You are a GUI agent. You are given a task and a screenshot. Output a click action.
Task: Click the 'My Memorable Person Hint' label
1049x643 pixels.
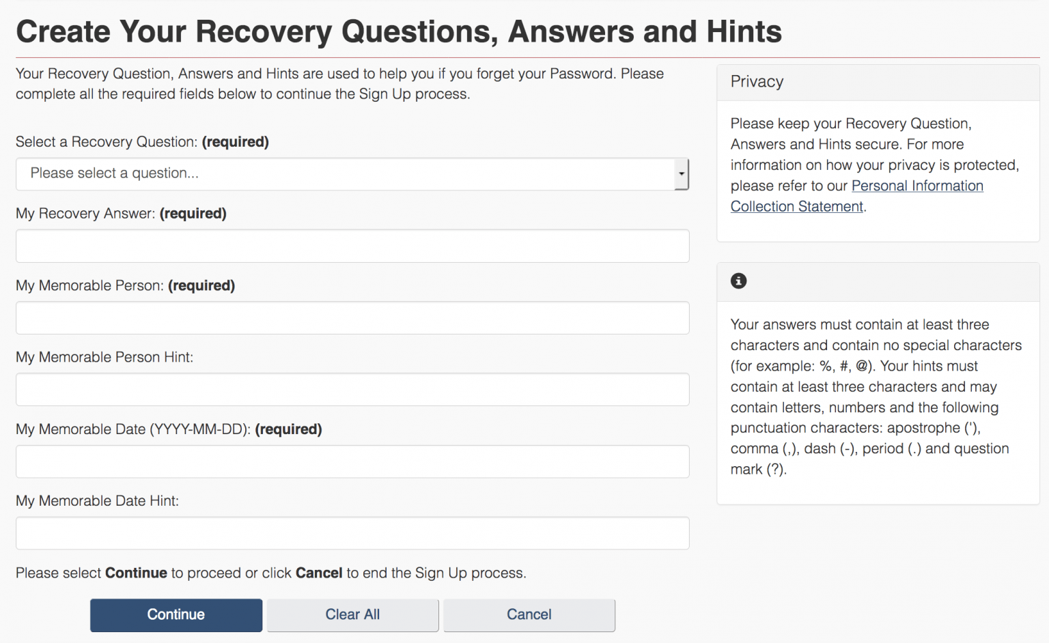click(x=104, y=357)
